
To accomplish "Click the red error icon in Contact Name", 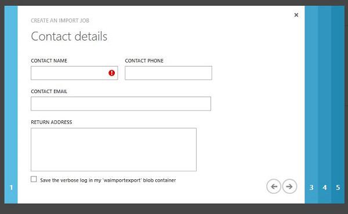I will pyautogui.click(x=111, y=73).
